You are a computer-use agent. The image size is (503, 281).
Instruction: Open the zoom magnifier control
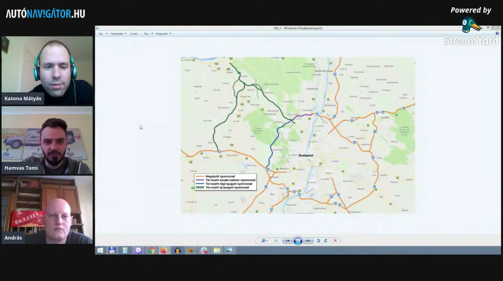[264, 241]
